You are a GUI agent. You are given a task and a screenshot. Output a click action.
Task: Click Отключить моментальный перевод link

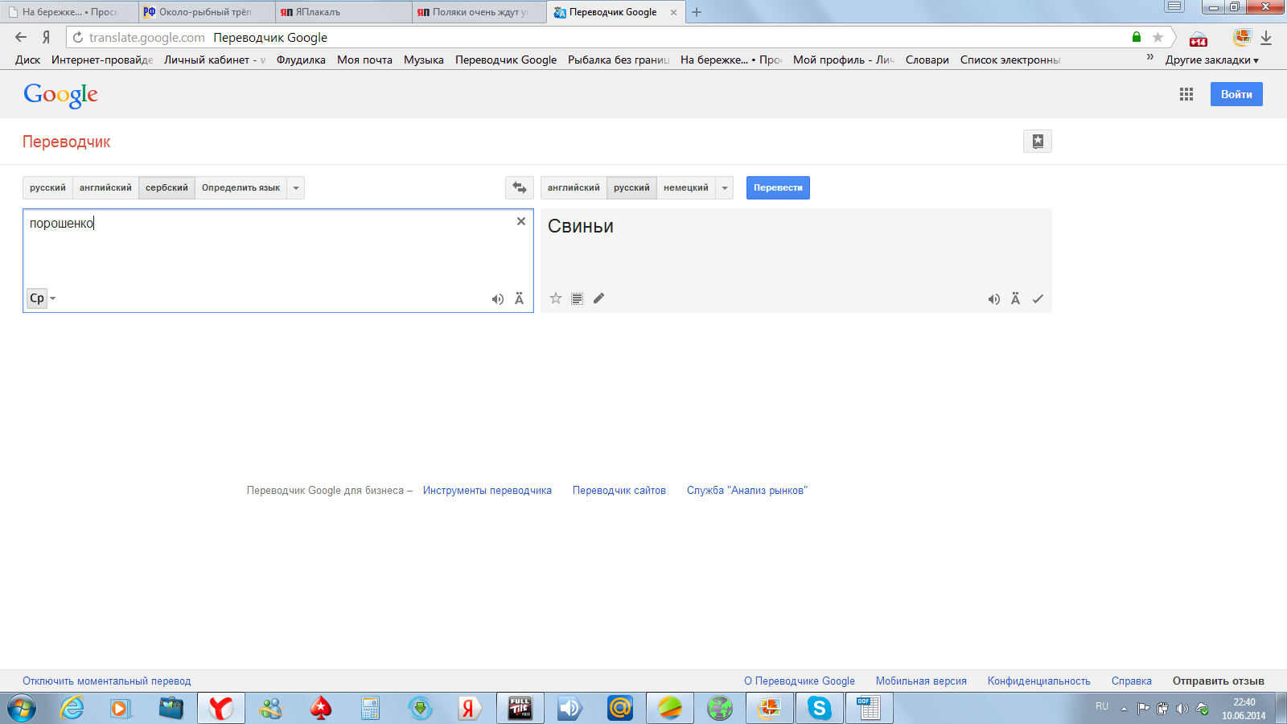107,681
